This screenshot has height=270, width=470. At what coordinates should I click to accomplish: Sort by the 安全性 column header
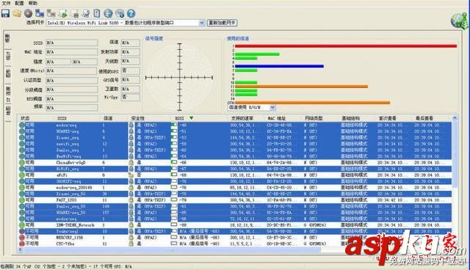[138, 118]
